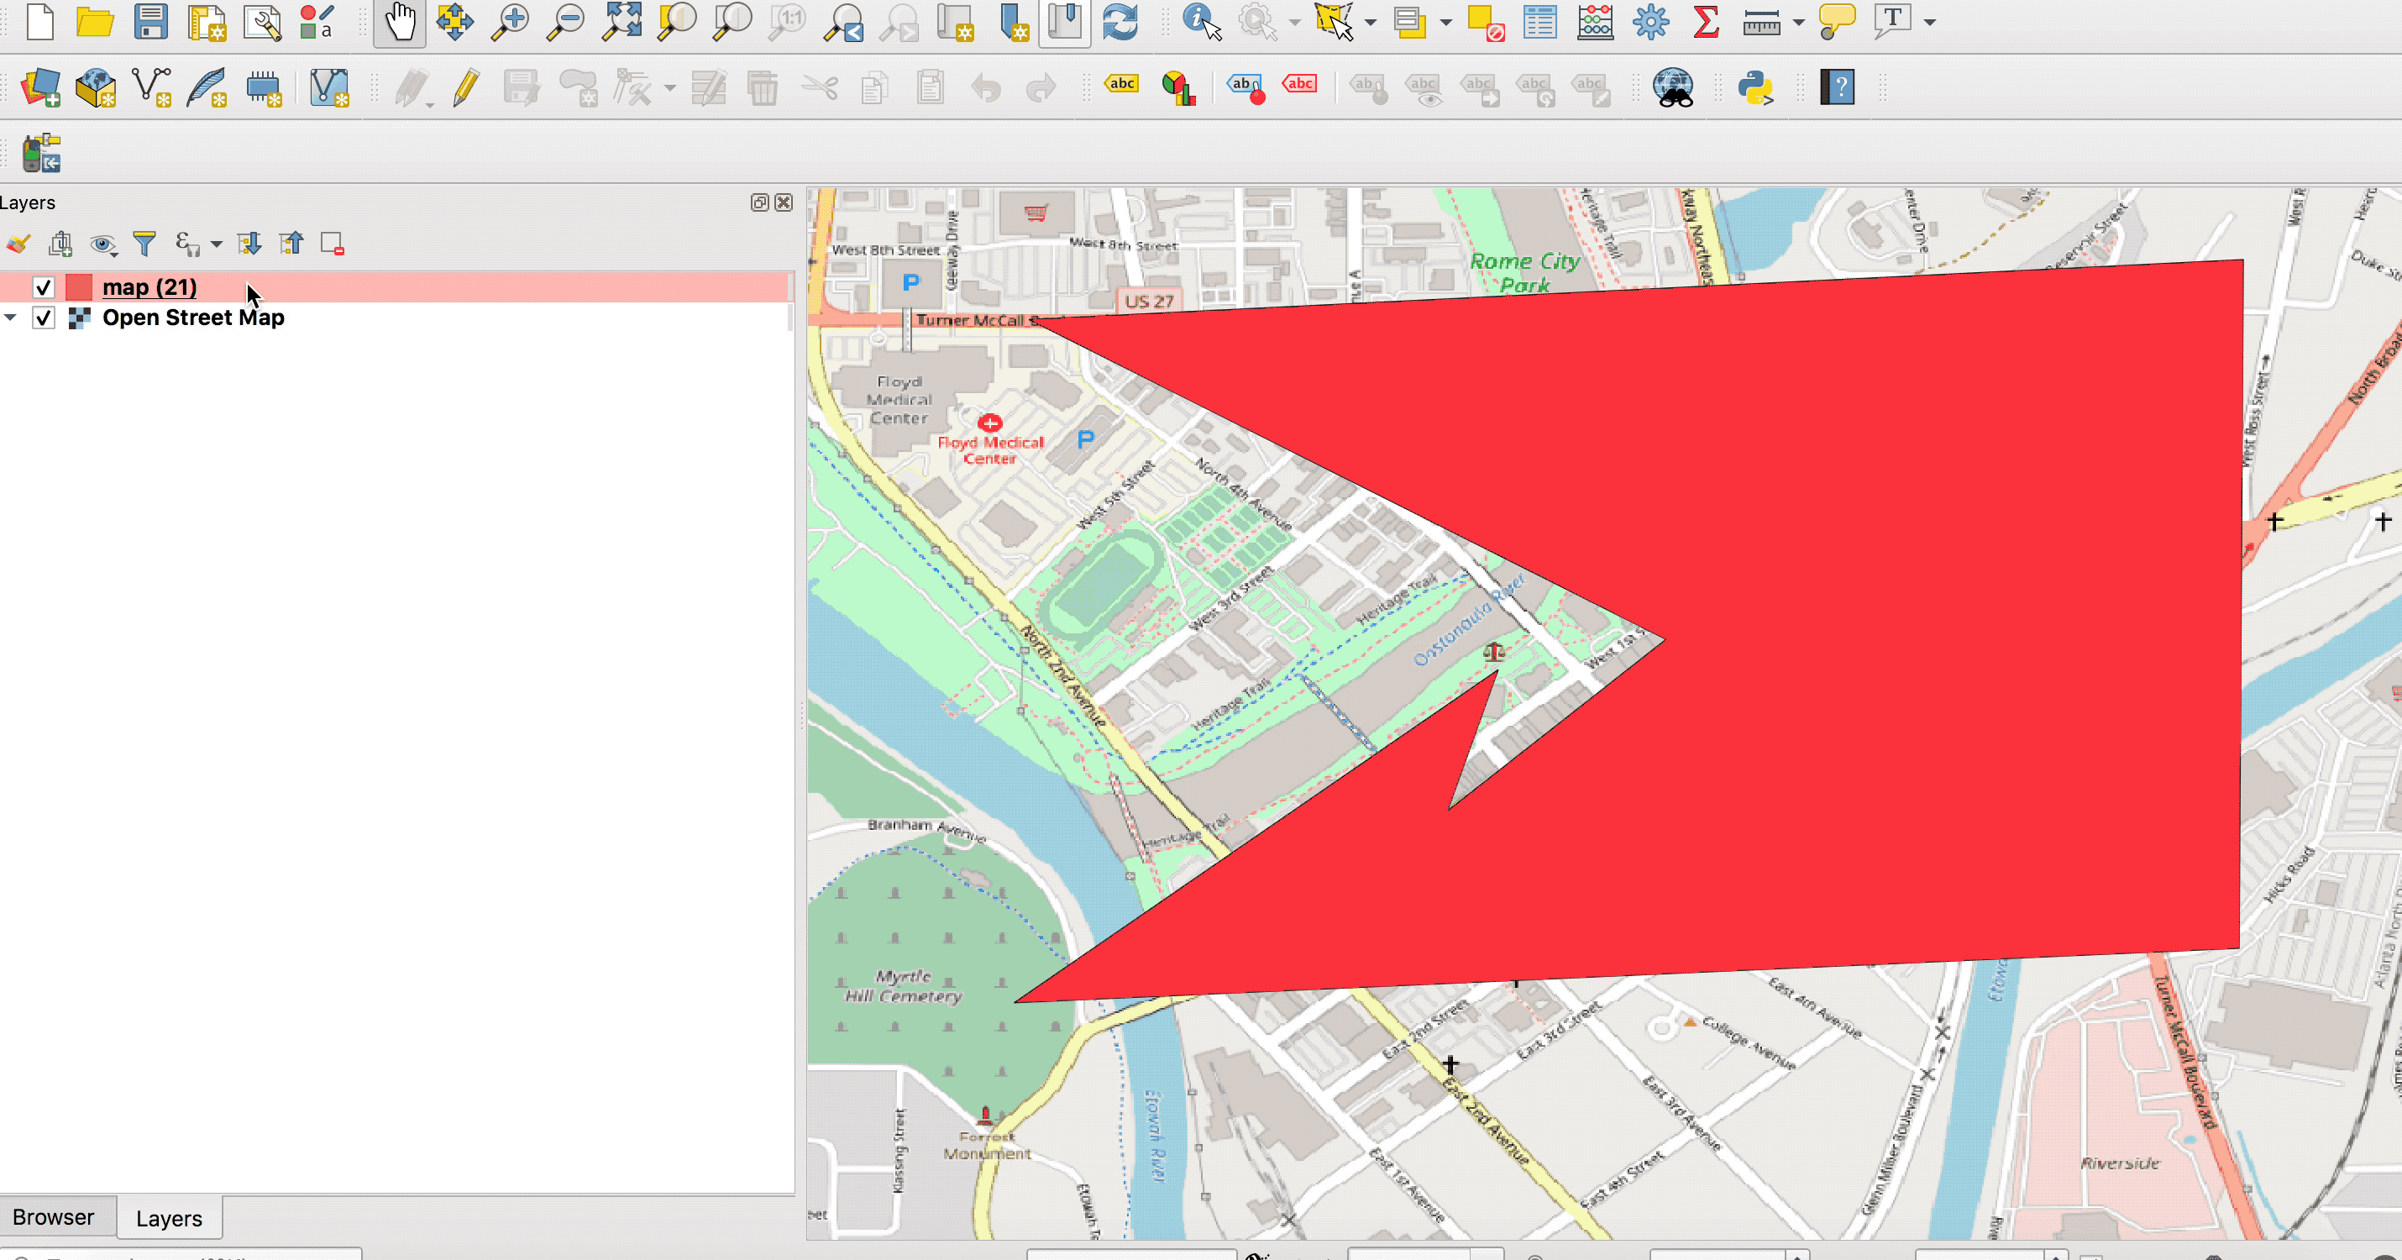Toggle editing with the pencil icon
Screen dimensions: 2402x1260
(x=464, y=87)
